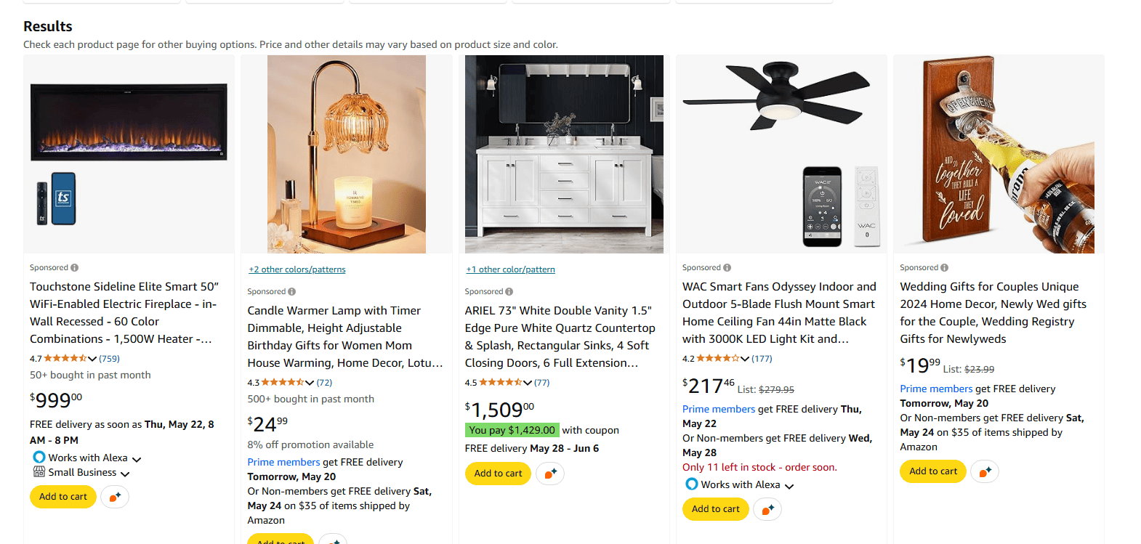Open the Candle Warmer Lamp product image

347,154
